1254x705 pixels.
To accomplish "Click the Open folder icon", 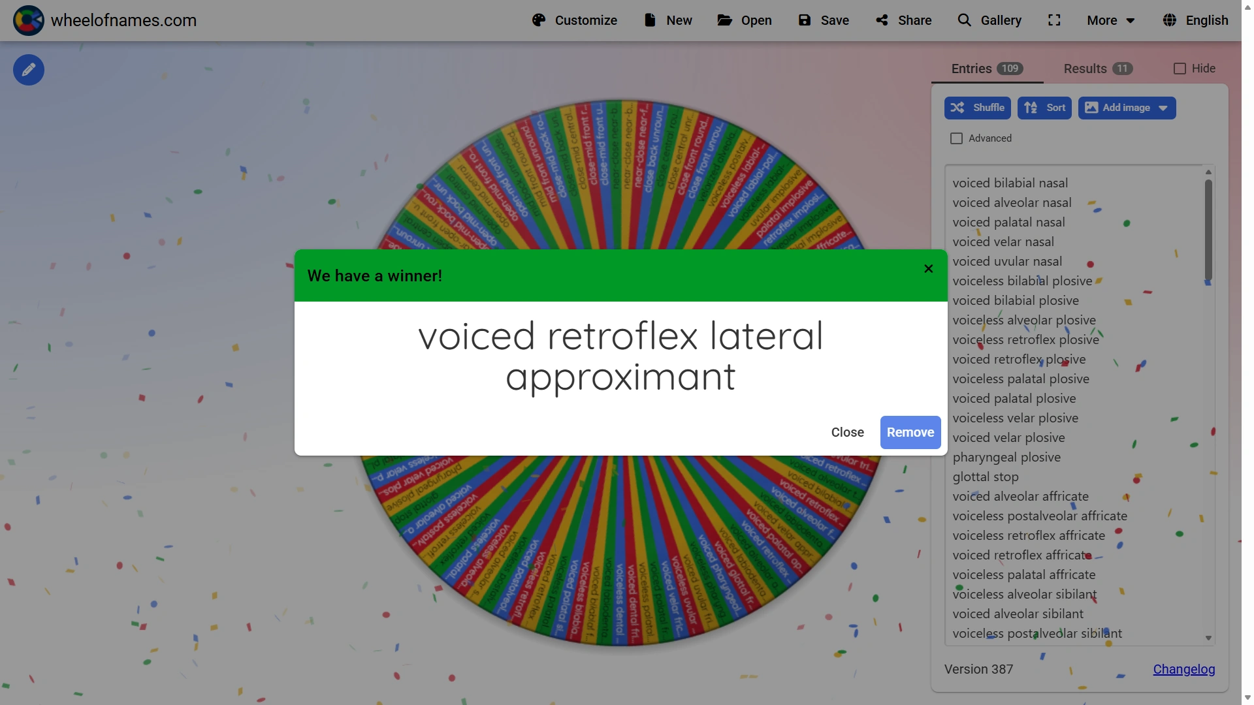I will pos(724,20).
